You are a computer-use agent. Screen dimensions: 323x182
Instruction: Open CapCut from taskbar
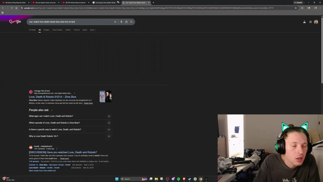(195, 179)
